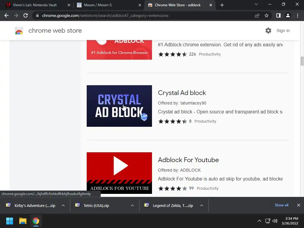Click the address bar URL
The width and height of the screenshot is (304, 228).
click(105, 15)
